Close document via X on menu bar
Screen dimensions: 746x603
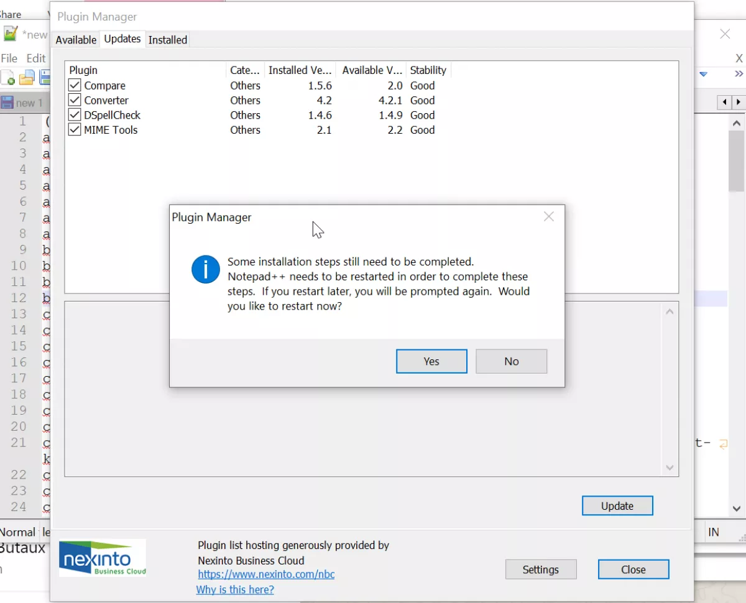(x=739, y=58)
